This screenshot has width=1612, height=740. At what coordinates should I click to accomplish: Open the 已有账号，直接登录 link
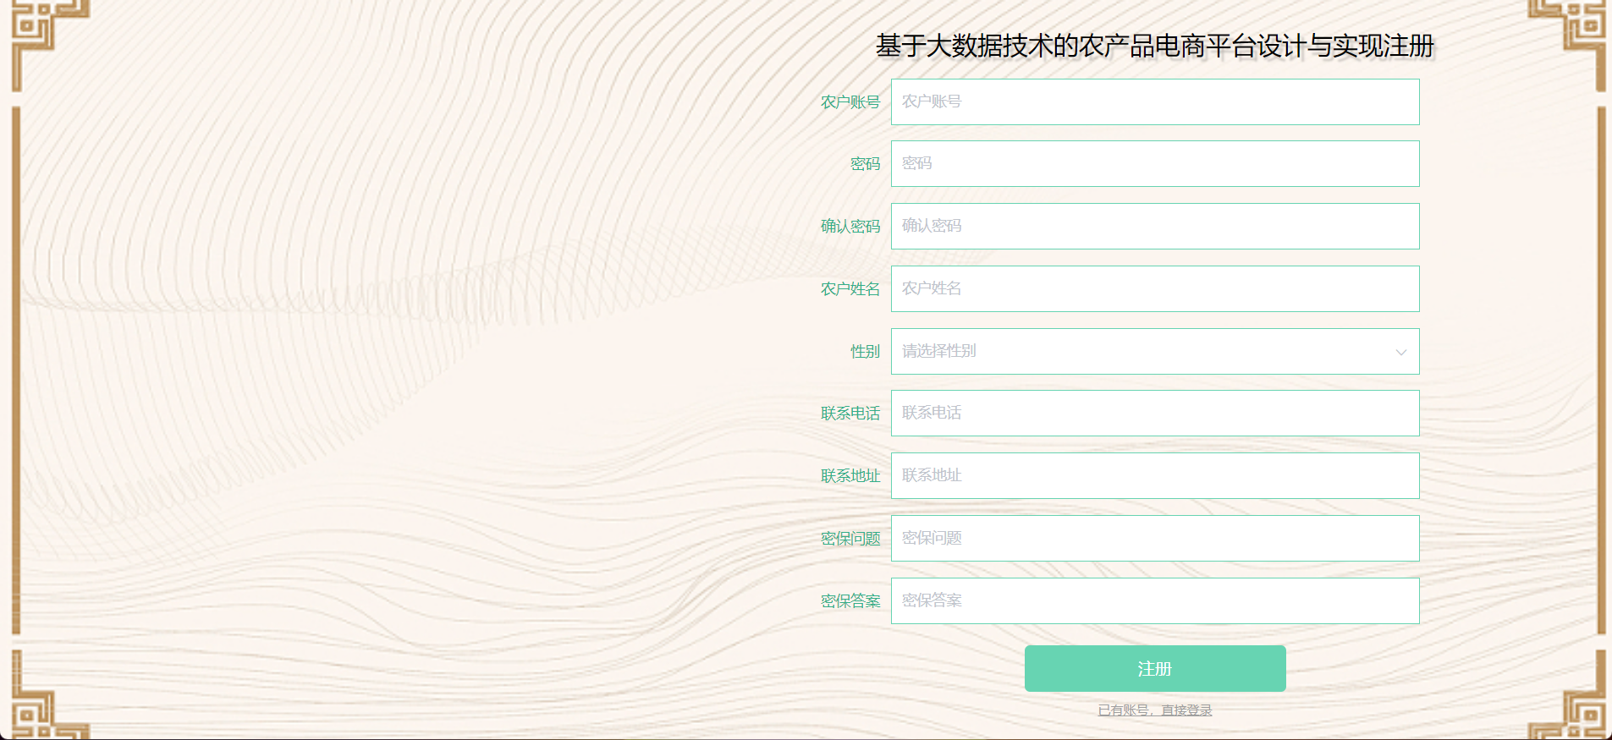click(x=1155, y=710)
